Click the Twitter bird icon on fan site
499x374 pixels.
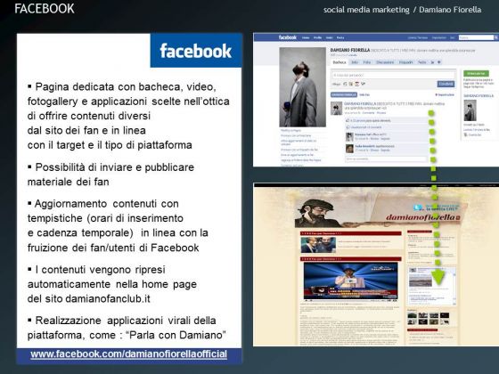(418, 207)
